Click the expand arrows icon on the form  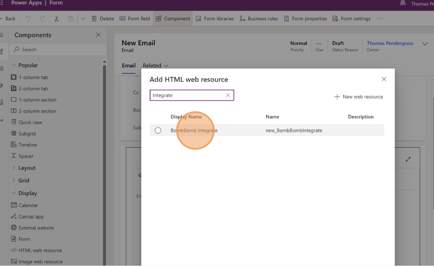pyautogui.click(x=408, y=159)
